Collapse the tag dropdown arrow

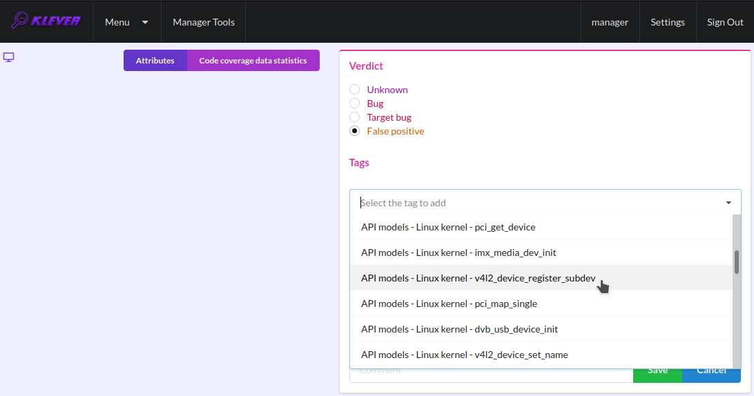(728, 203)
